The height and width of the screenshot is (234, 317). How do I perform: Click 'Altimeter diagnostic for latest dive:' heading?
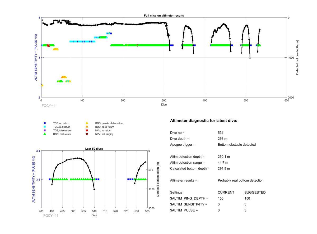[204, 121]
